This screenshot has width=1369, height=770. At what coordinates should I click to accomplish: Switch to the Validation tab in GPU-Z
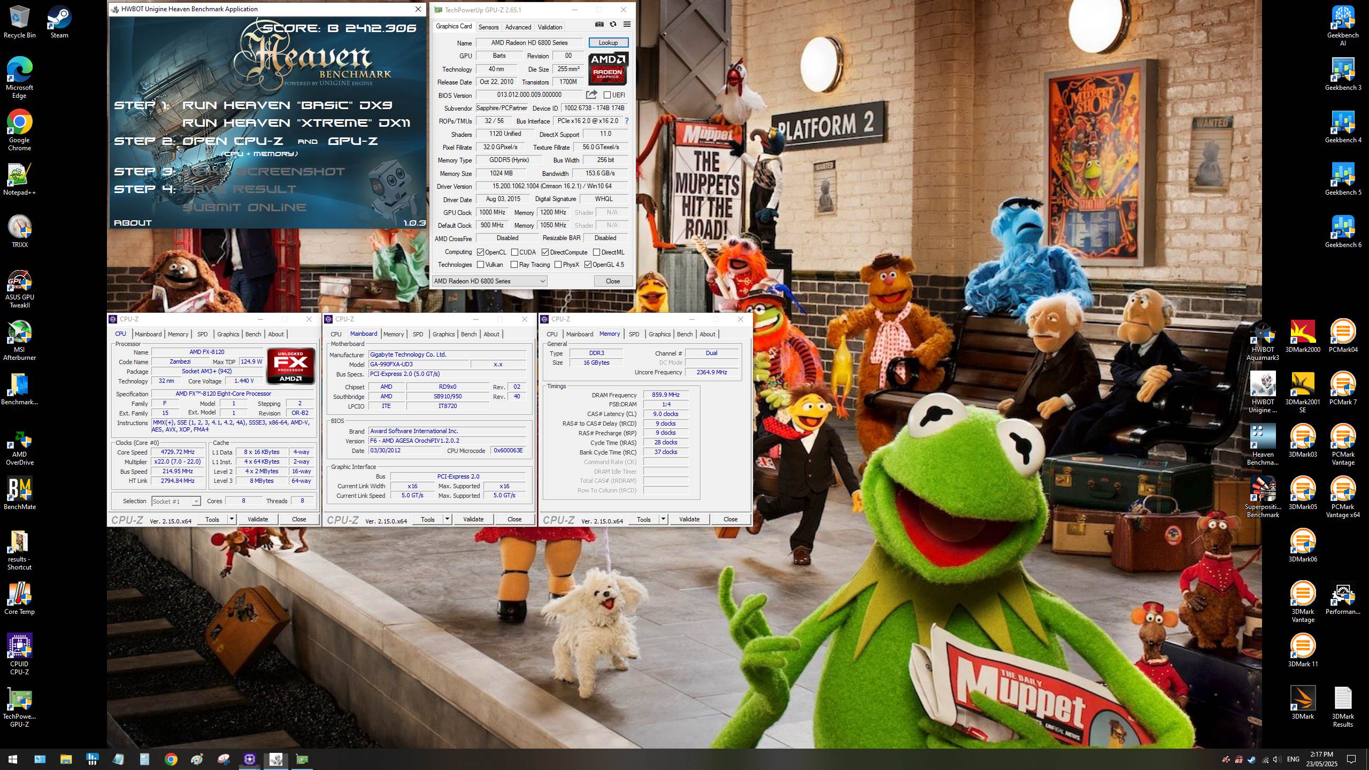coord(550,27)
